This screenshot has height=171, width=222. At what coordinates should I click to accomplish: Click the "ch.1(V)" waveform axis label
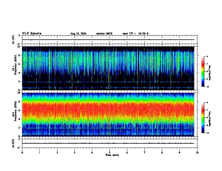click(13, 40)
